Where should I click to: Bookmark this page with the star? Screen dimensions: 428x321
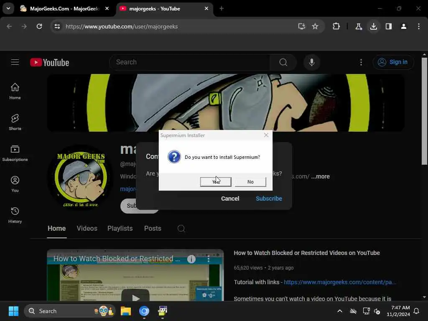[315, 26]
